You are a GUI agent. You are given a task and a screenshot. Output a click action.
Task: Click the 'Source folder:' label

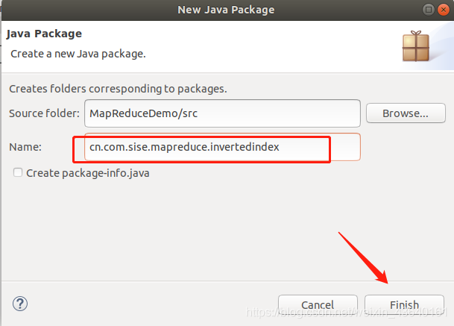[44, 113]
